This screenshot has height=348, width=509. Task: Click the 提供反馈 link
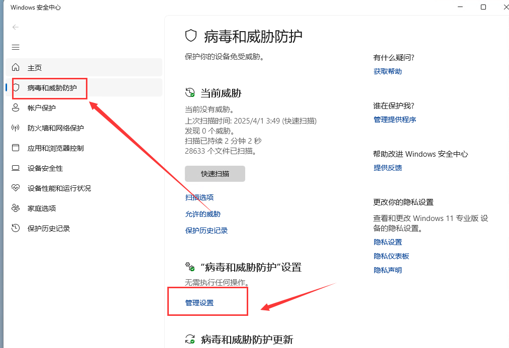(x=387, y=168)
